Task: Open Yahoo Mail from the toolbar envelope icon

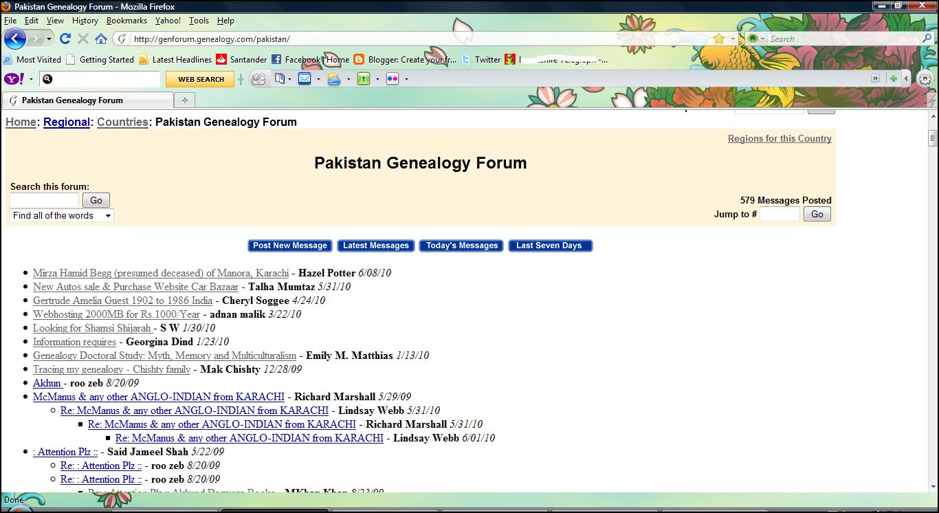Action: (305, 78)
